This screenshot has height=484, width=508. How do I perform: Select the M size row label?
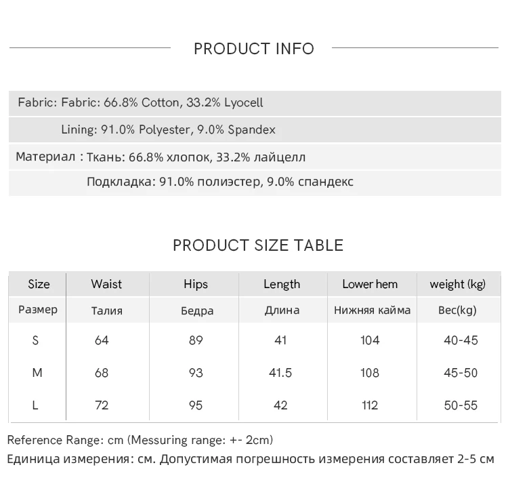(x=37, y=373)
